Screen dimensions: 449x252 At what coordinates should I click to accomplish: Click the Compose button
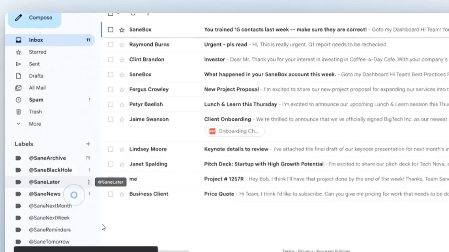point(34,18)
